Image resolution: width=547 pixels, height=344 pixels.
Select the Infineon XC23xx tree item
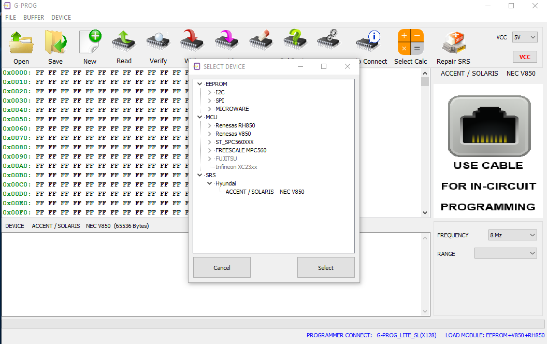[x=236, y=167]
